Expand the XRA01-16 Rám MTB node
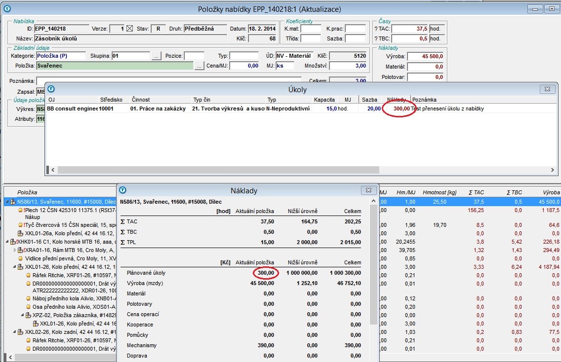The width and height of the screenshot is (561, 362). [14, 250]
